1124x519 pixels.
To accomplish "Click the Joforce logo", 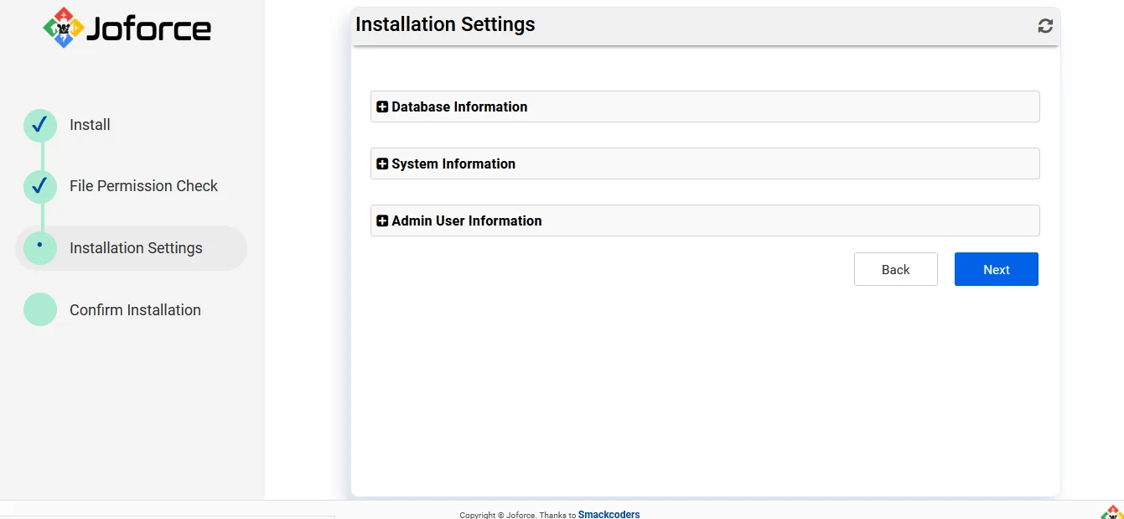I will click(x=126, y=28).
